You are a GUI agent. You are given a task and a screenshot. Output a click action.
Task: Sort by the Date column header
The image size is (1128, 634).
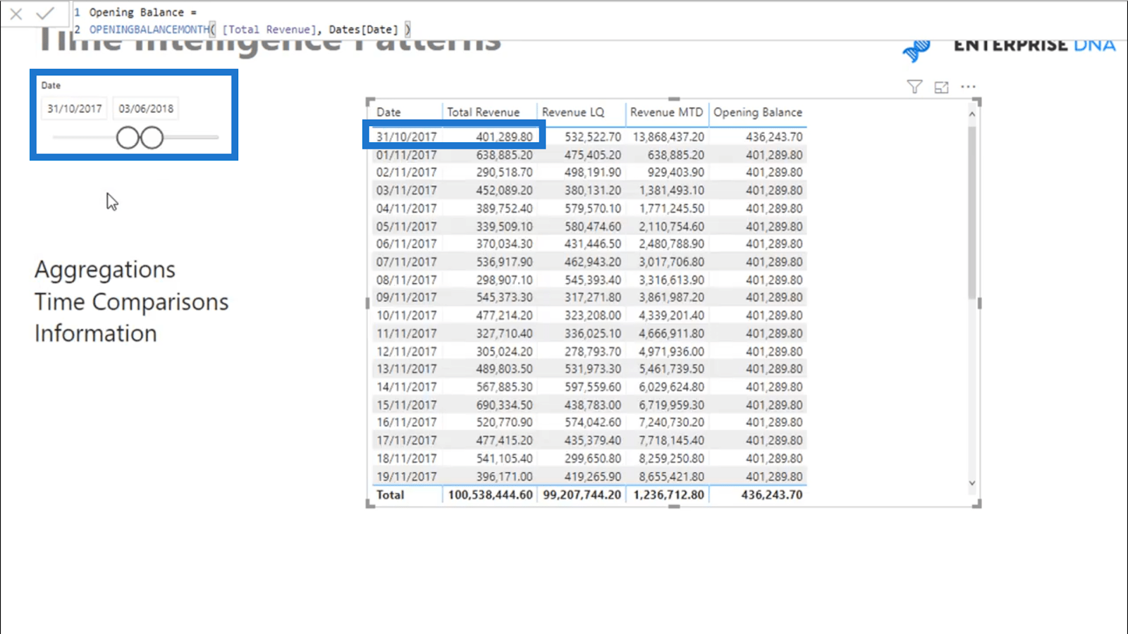388,112
